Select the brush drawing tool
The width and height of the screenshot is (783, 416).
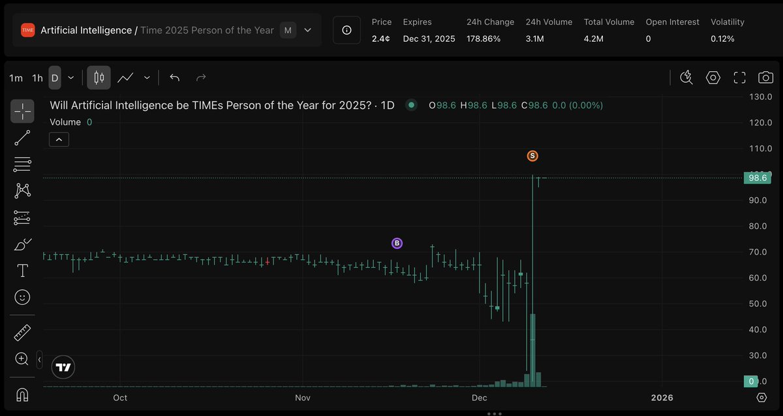[22, 244]
